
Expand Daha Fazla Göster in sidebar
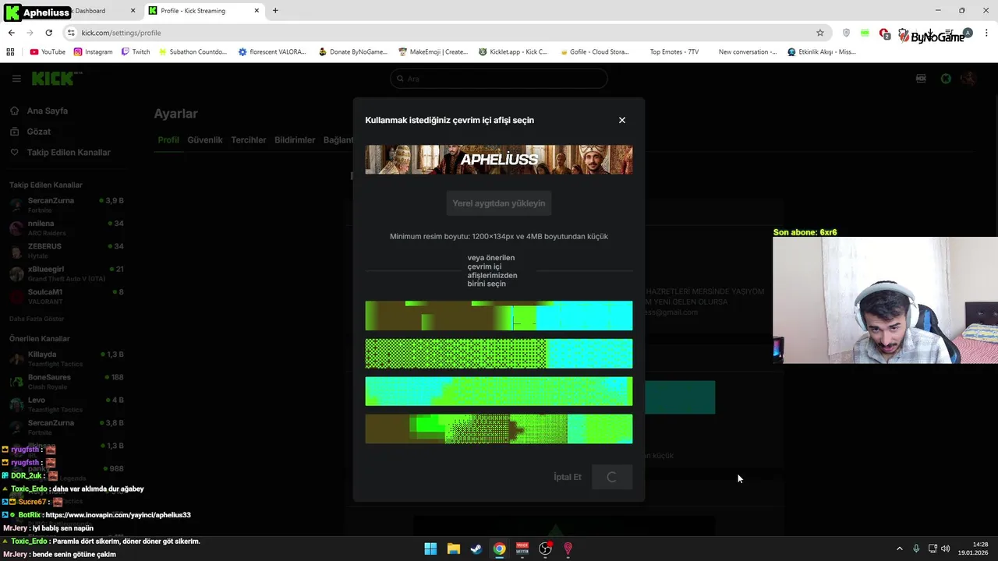pyautogui.click(x=37, y=319)
